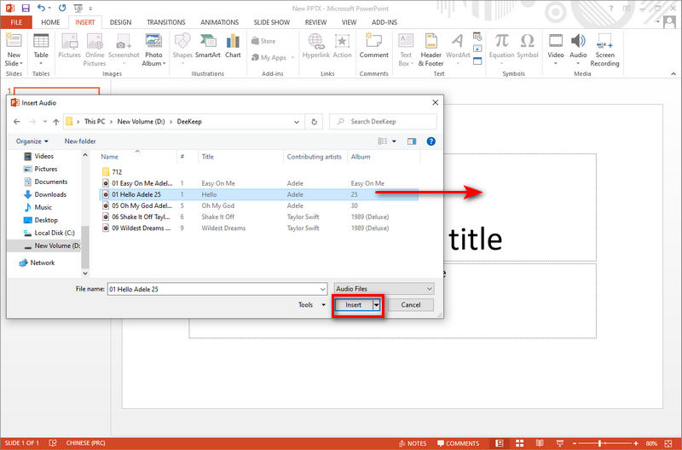The width and height of the screenshot is (682, 450).
Task: Cancel the Insert Audio dialog
Action: coord(411,305)
